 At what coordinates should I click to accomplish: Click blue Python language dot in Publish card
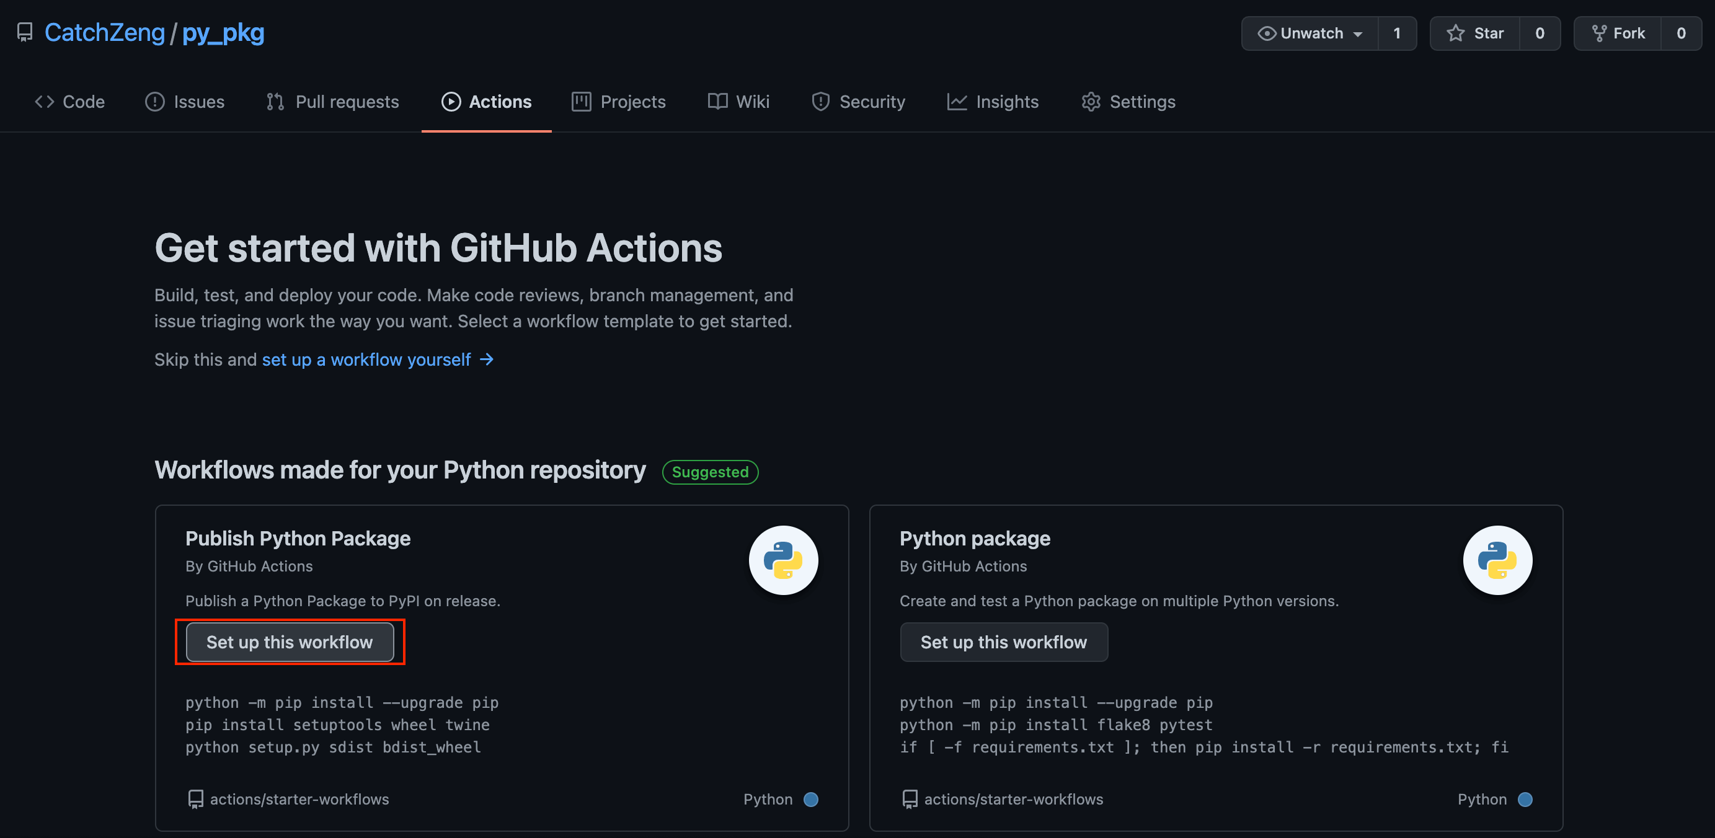[x=810, y=800]
